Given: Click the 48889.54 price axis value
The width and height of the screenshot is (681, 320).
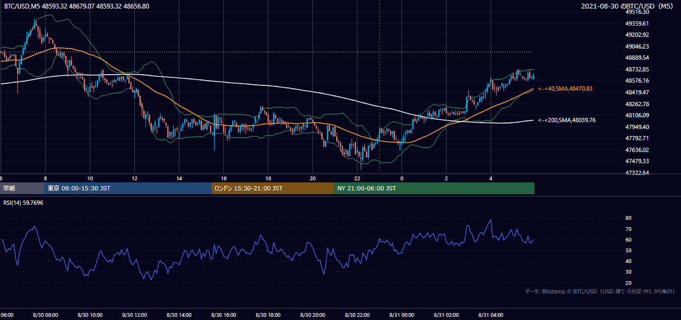Looking at the screenshot, I should 637,58.
